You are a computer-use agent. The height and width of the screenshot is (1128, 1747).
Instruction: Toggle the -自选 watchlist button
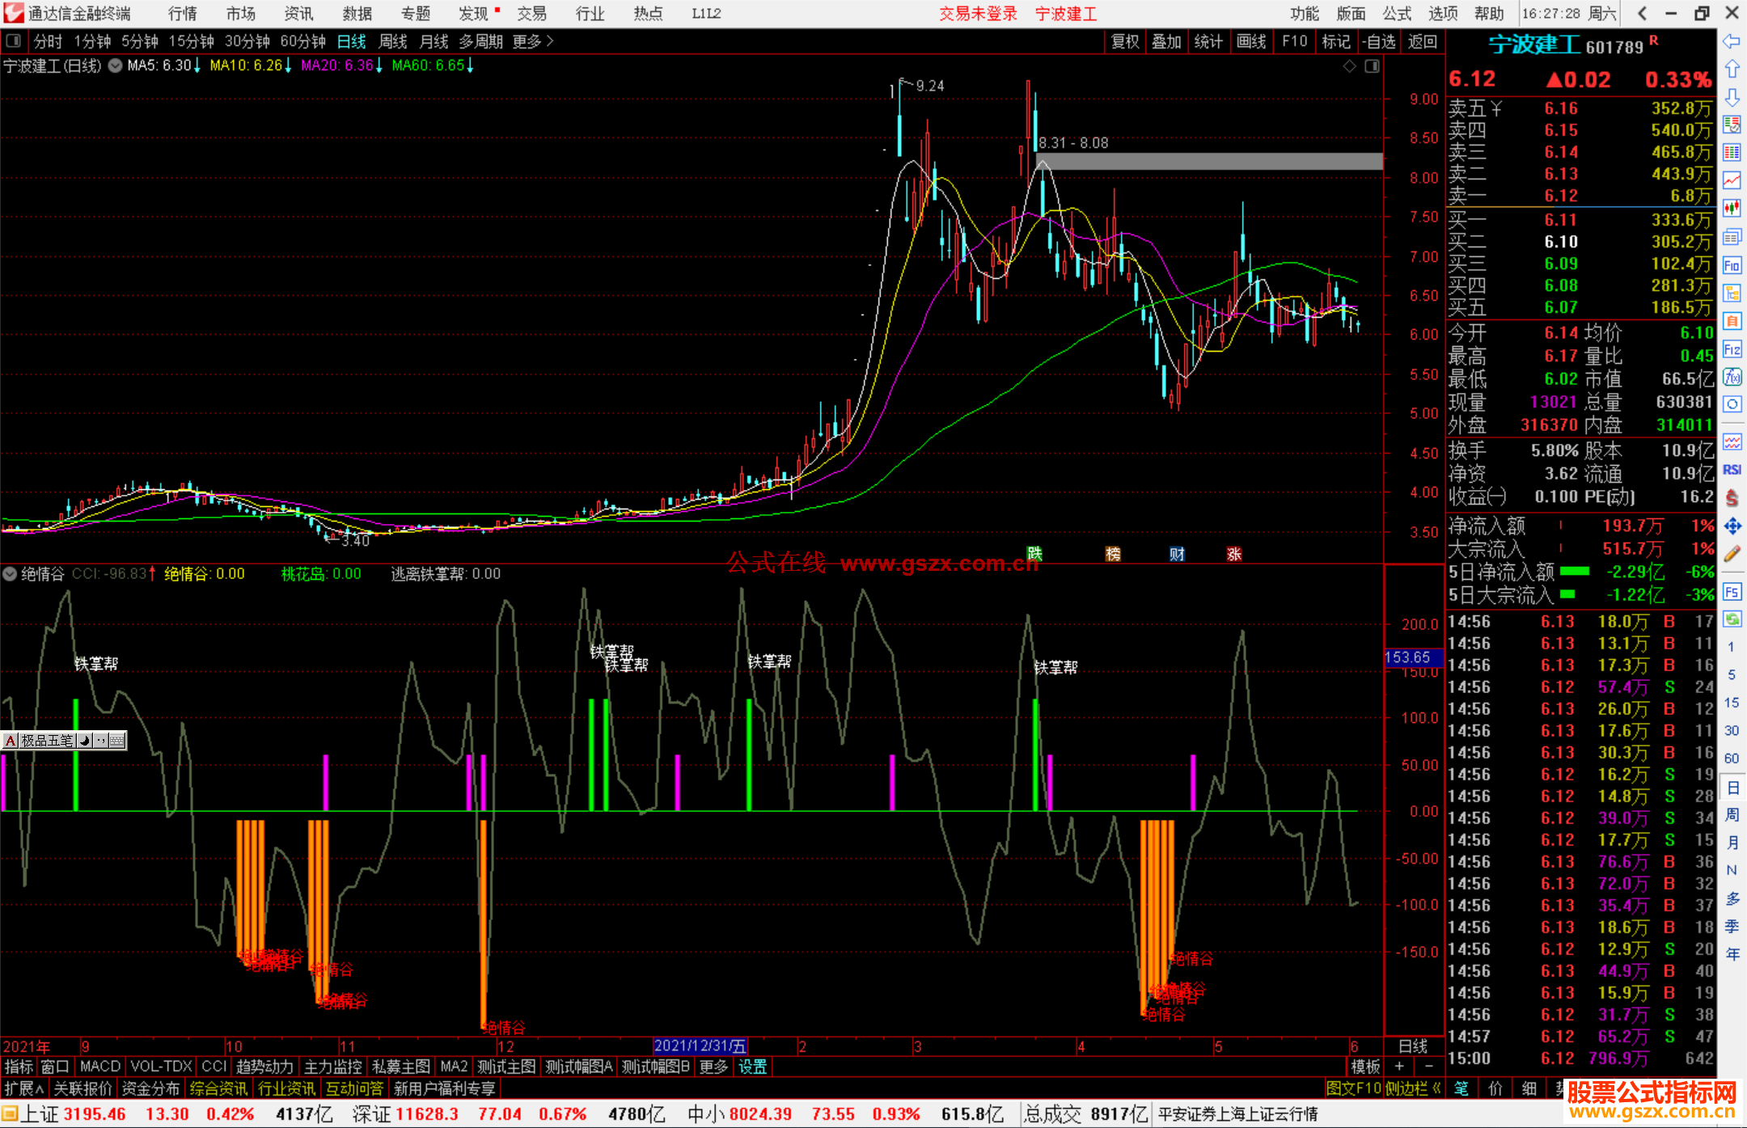click(x=1379, y=41)
